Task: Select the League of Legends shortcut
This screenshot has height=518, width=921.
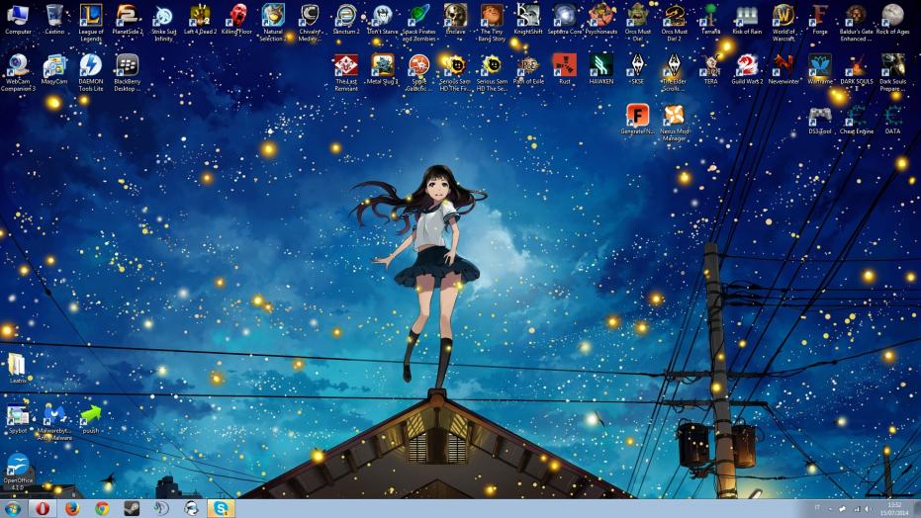Action: click(90, 23)
